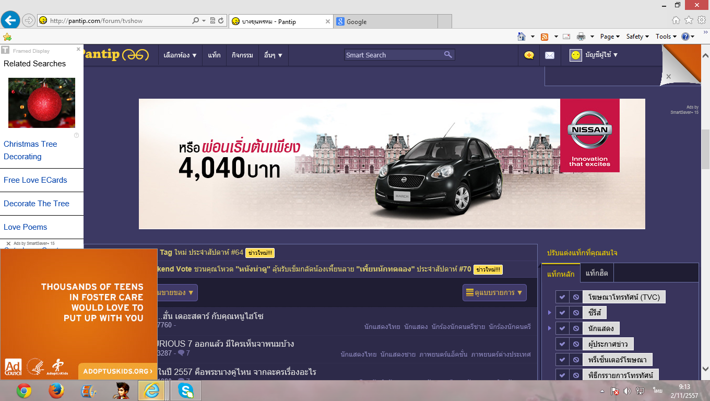This screenshot has width=710, height=401.
Task: Click ADOPTUSKIDS.ORG button in ad
Action: (117, 371)
